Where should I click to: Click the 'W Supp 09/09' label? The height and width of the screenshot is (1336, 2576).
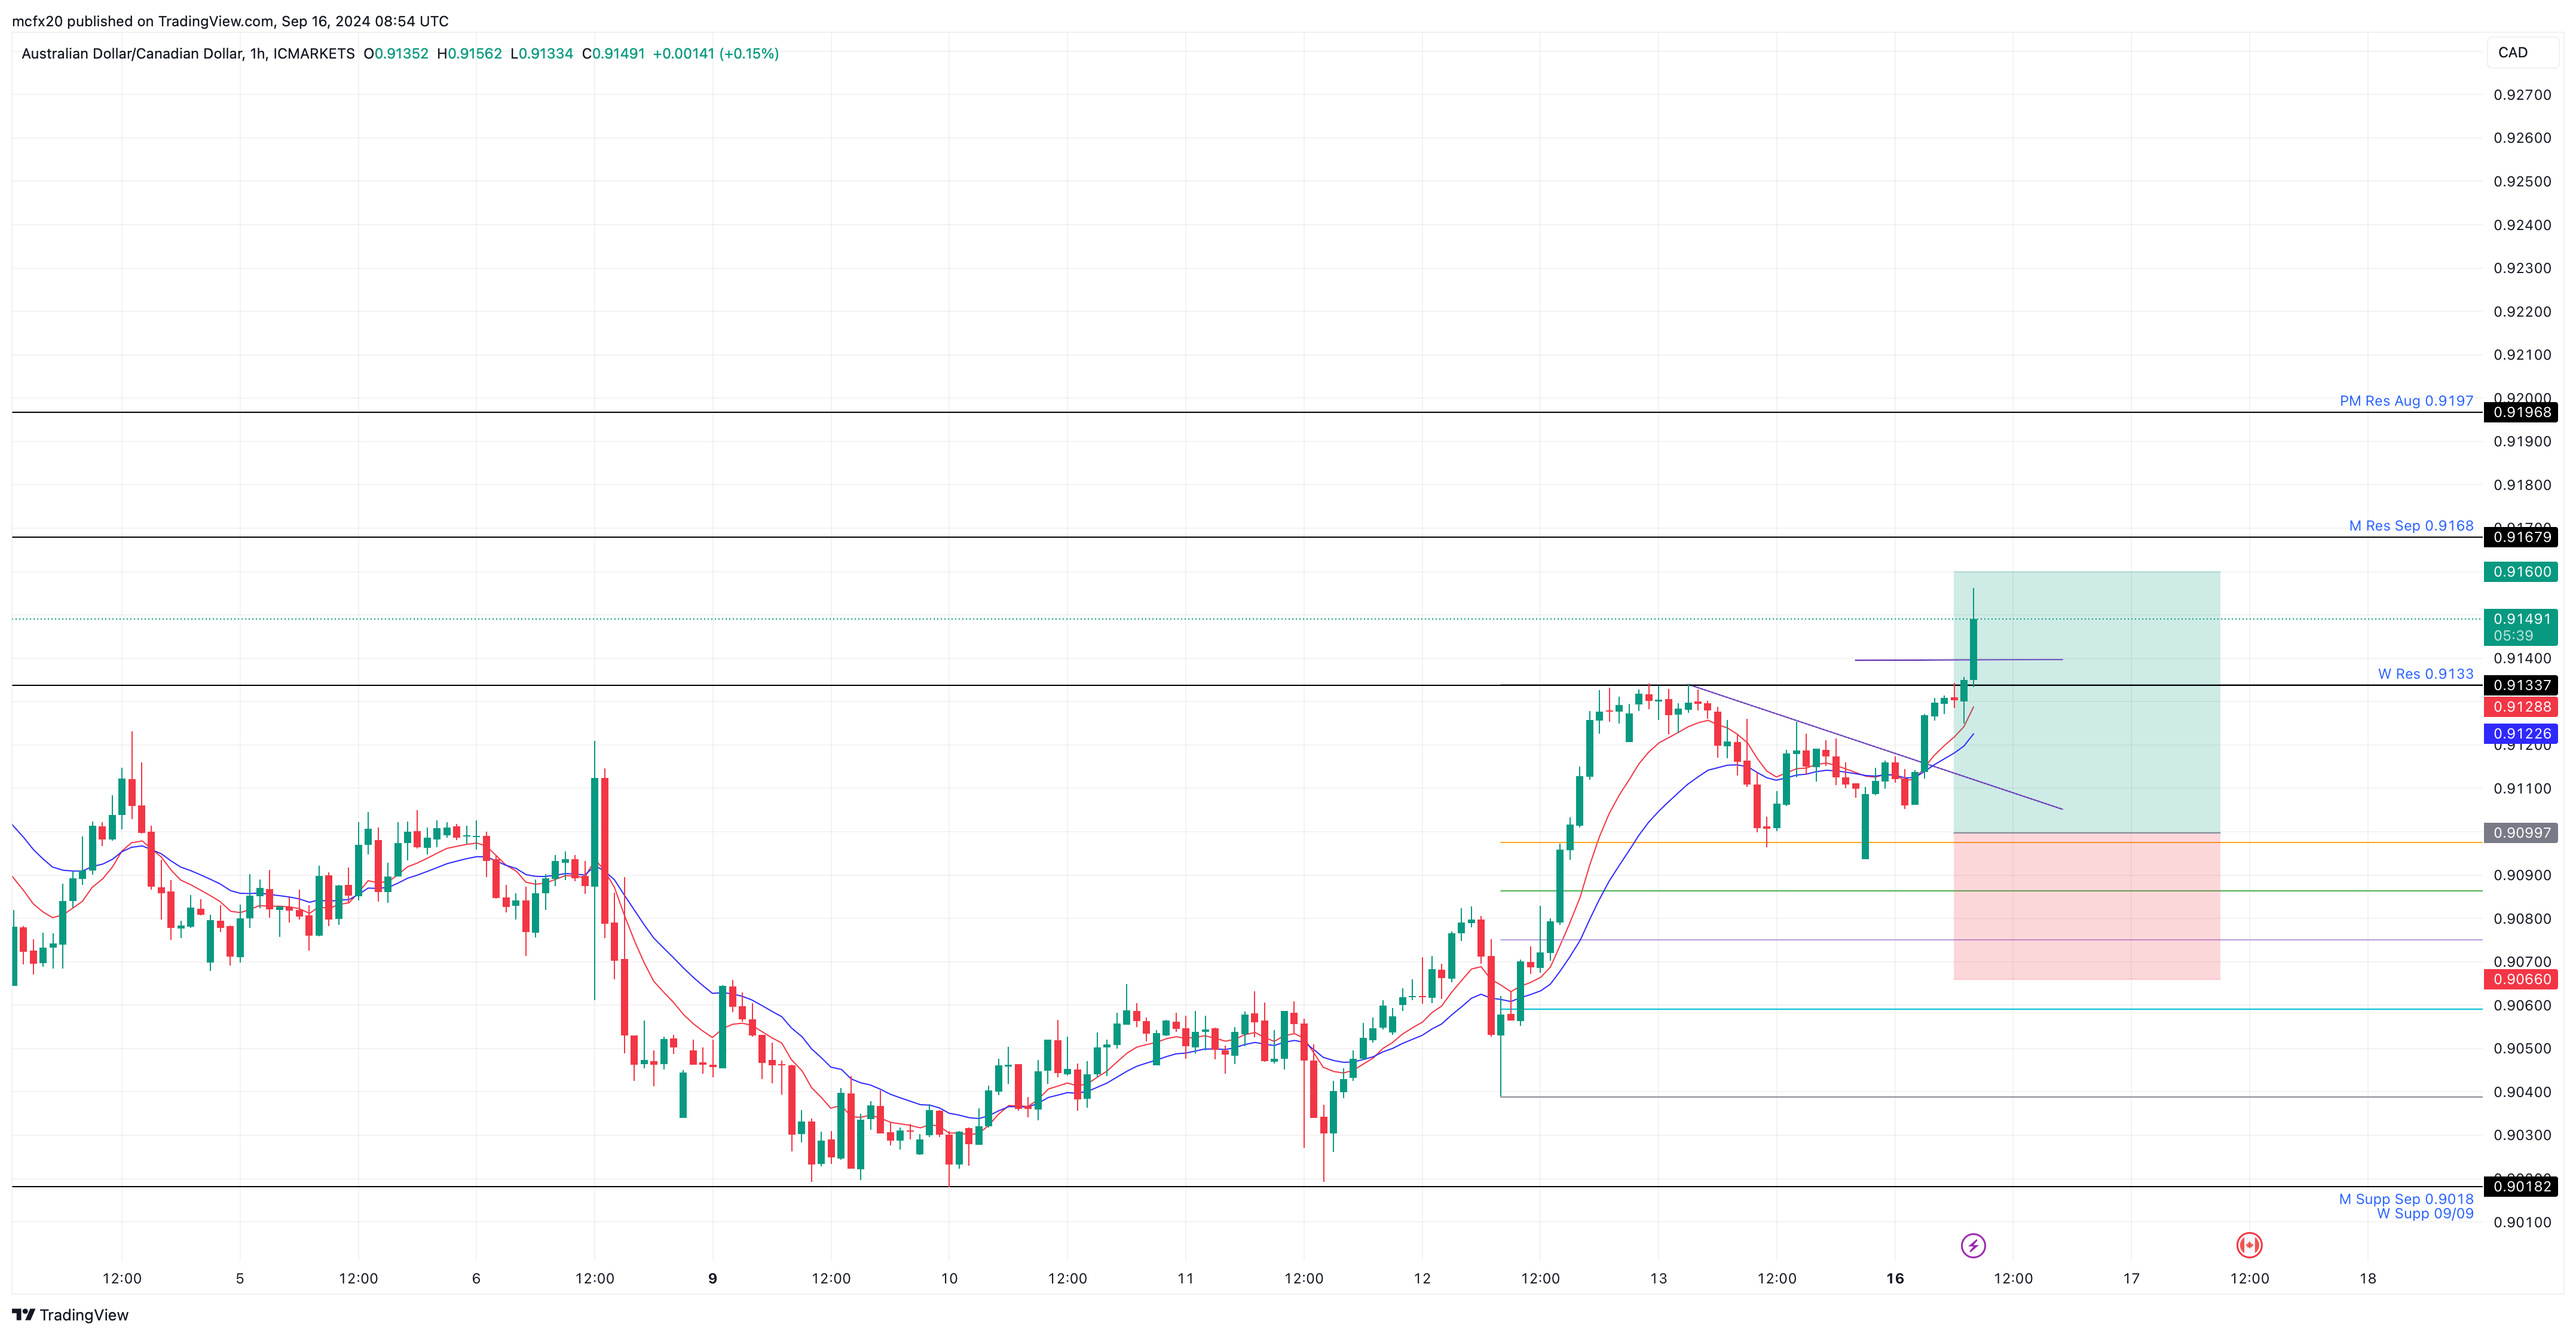tap(2425, 1214)
